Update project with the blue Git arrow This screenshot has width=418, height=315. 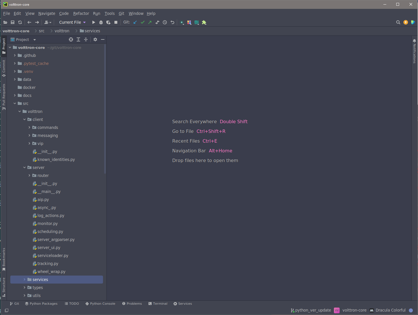(135, 22)
